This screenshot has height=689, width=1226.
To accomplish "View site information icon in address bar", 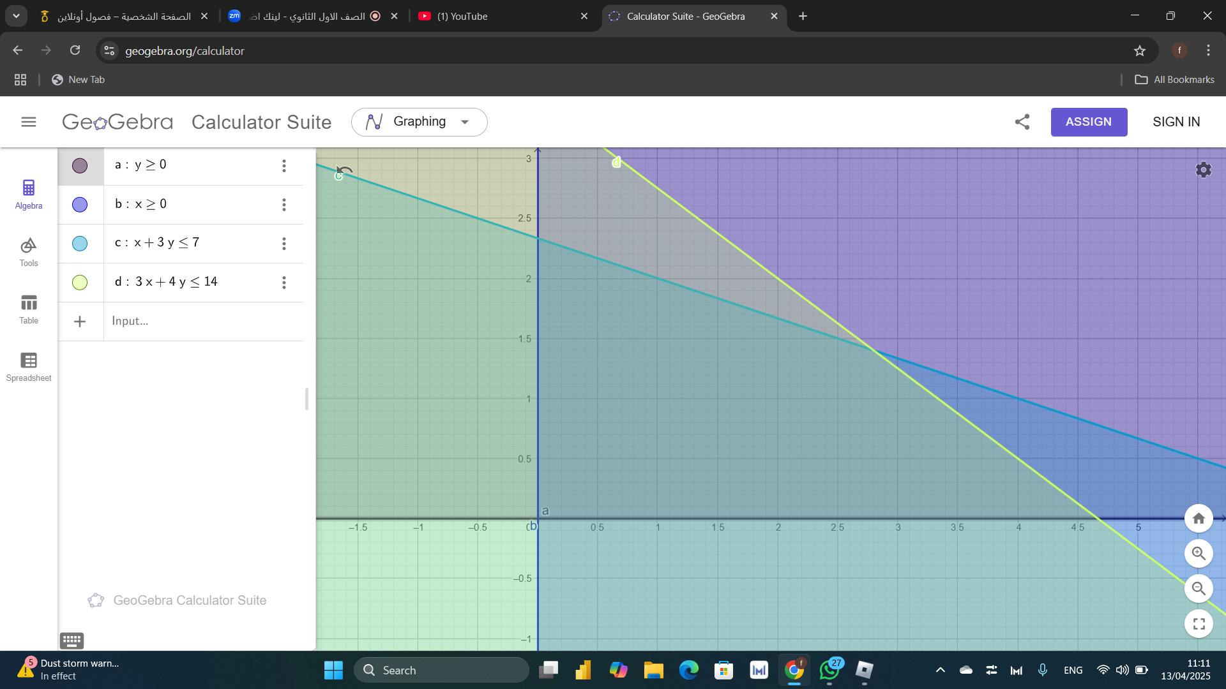I will tap(109, 50).
